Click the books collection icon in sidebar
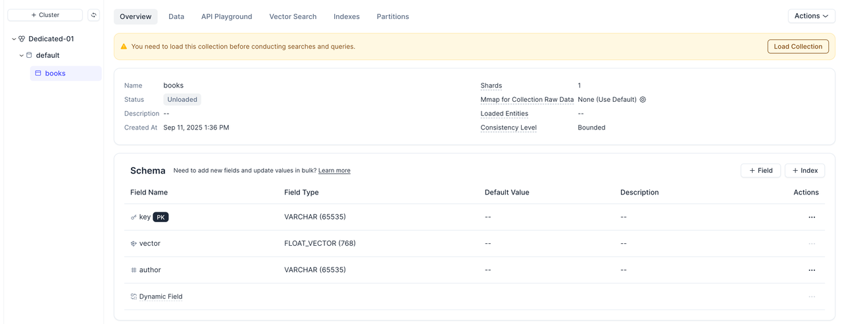Screen dimensions: 842x324 point(38,74)
